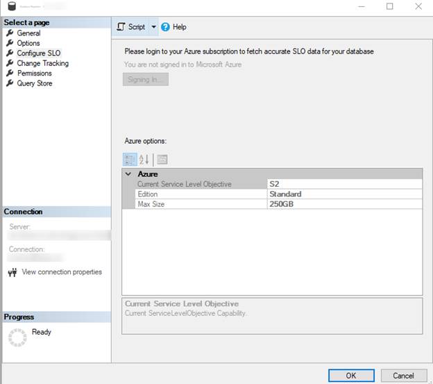
Task: Open the Help button in toolbar
Action: tap(173, 27)
